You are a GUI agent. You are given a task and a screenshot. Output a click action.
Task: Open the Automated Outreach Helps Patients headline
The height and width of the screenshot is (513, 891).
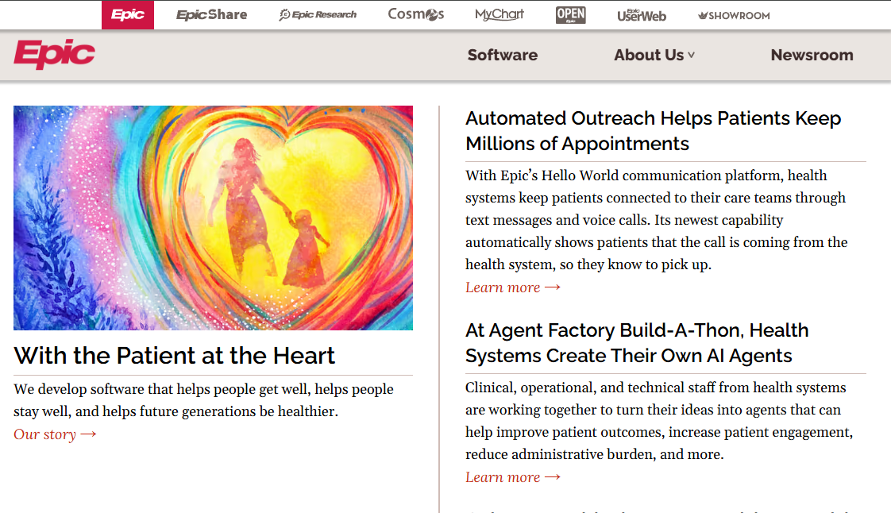pos(654,131)
